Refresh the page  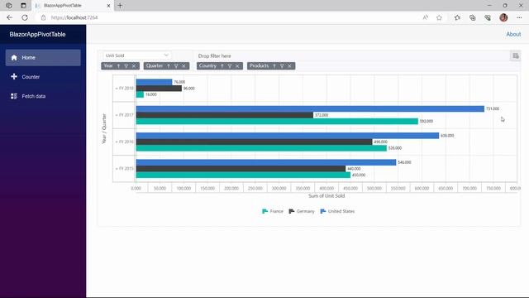[25, 17]
